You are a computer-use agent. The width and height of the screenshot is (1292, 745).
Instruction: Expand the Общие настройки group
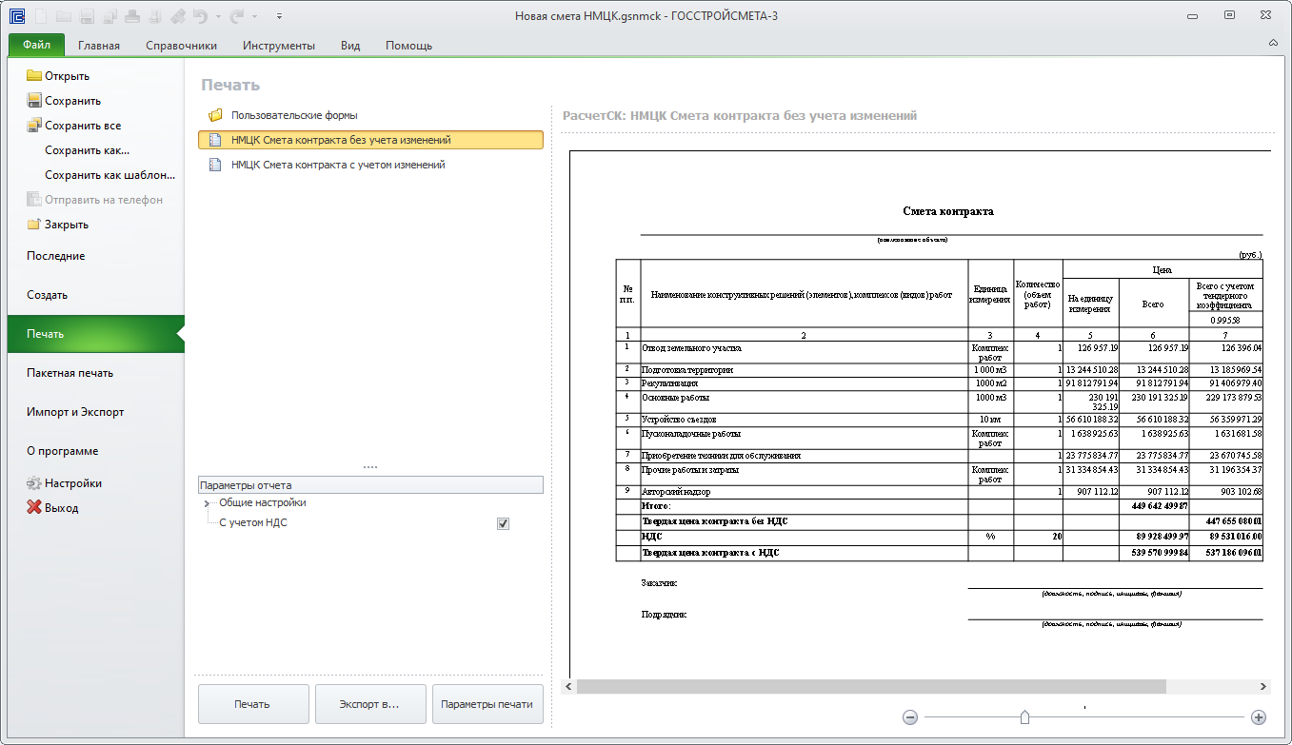(207, 503)
